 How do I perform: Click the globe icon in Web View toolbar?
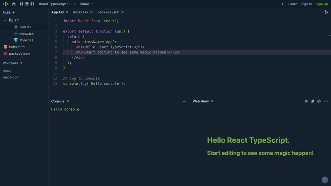point(319,101)
